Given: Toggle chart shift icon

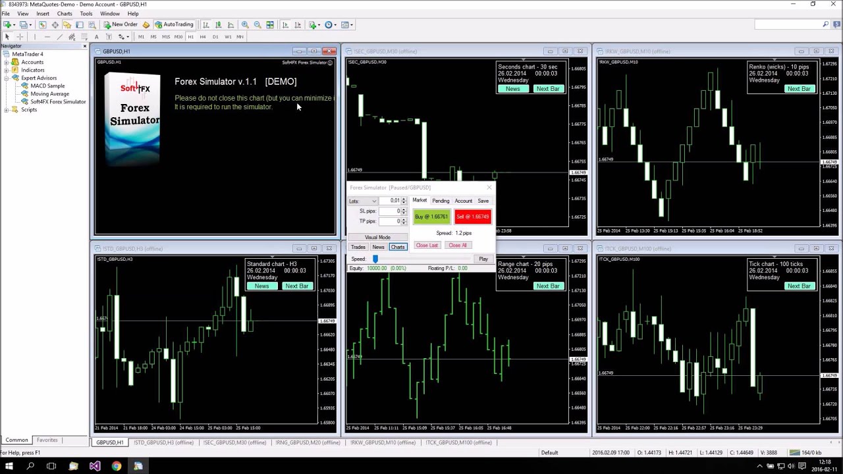Looking at the screenshot, I should tap(298, 24).
